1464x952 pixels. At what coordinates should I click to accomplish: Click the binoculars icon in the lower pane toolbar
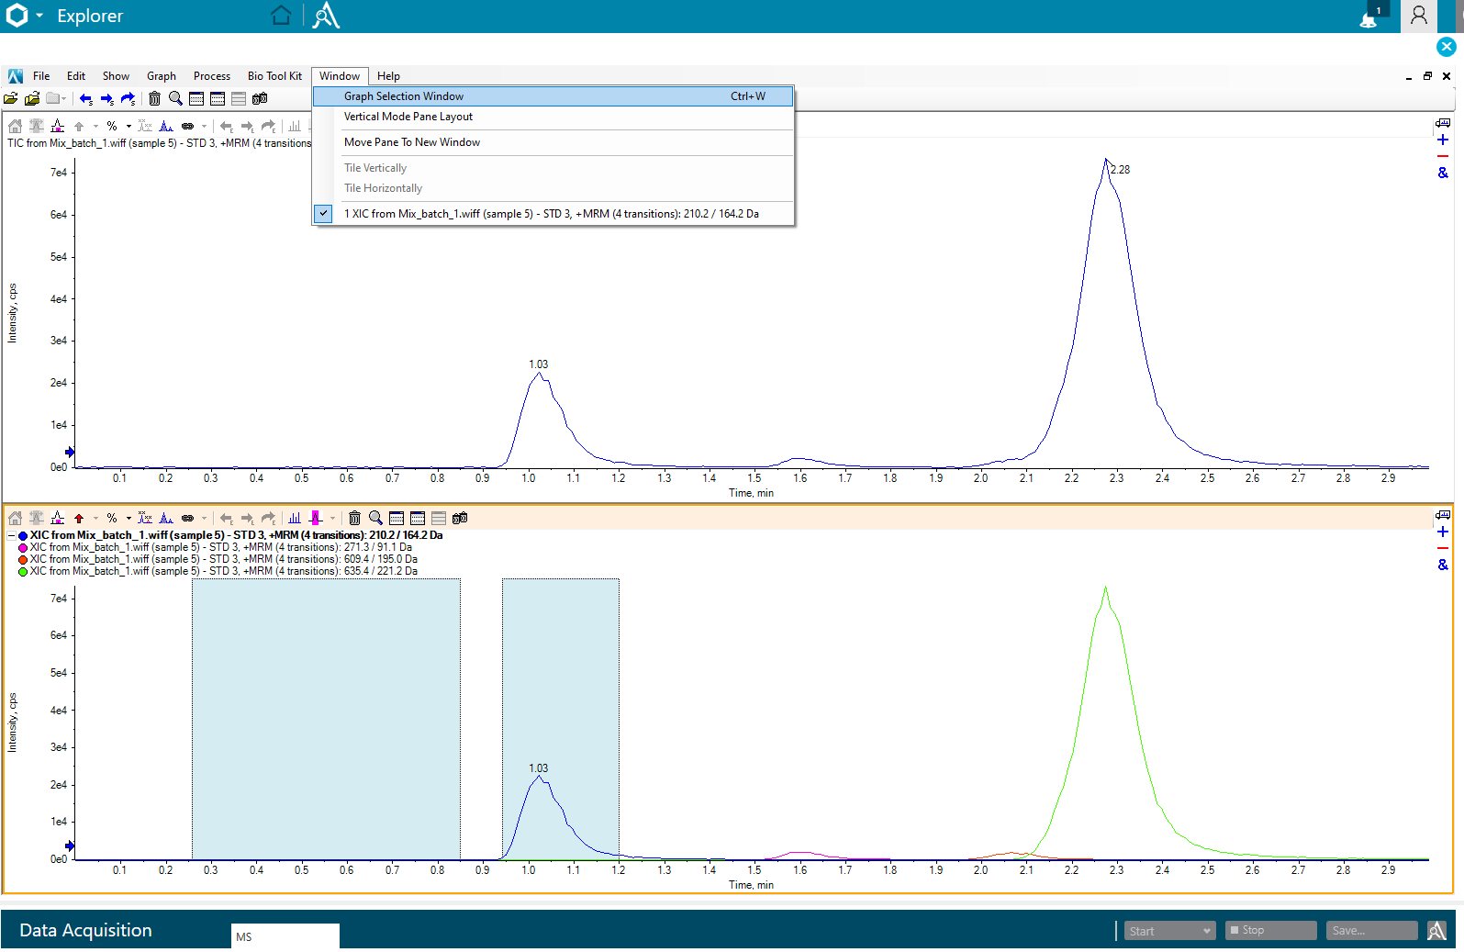click(x=460, y=518)
